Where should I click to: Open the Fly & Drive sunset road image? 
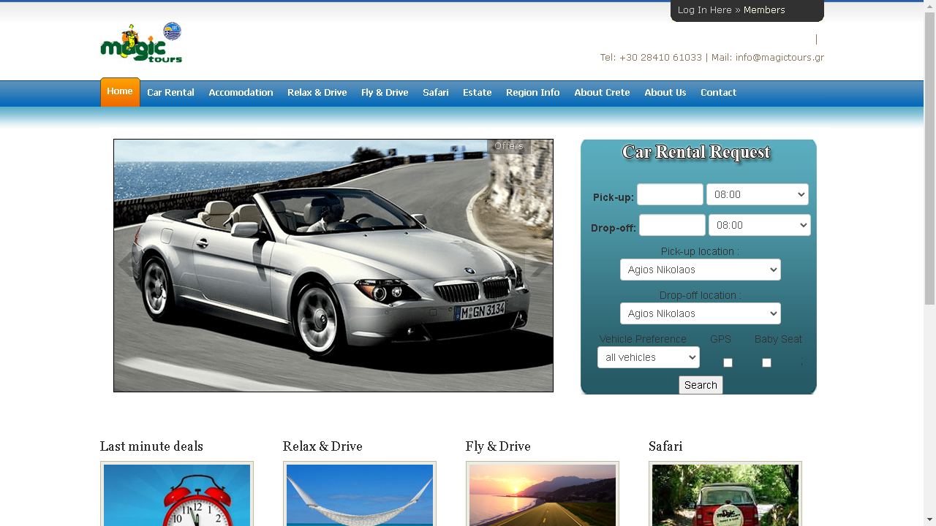pyautogui.click(x=543, y=495)
